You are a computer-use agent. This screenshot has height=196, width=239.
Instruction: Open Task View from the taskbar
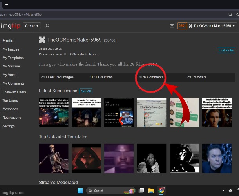(x=141, y=191)
